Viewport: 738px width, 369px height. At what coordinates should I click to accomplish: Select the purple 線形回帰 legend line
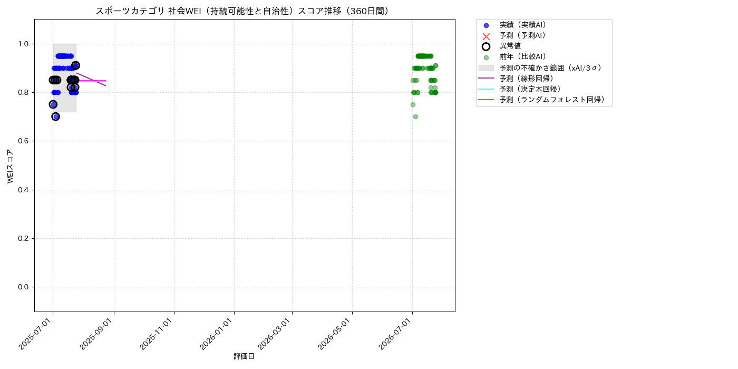click(x=486, y=79)
